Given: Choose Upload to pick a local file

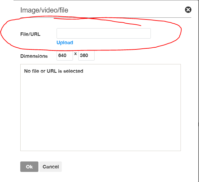Looking at the screenshot, I should point(65,42).
